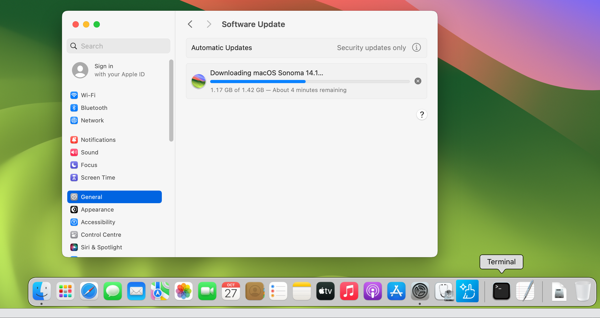
Task: Open Disk Utility from the Dock
Action: (444, 291)
